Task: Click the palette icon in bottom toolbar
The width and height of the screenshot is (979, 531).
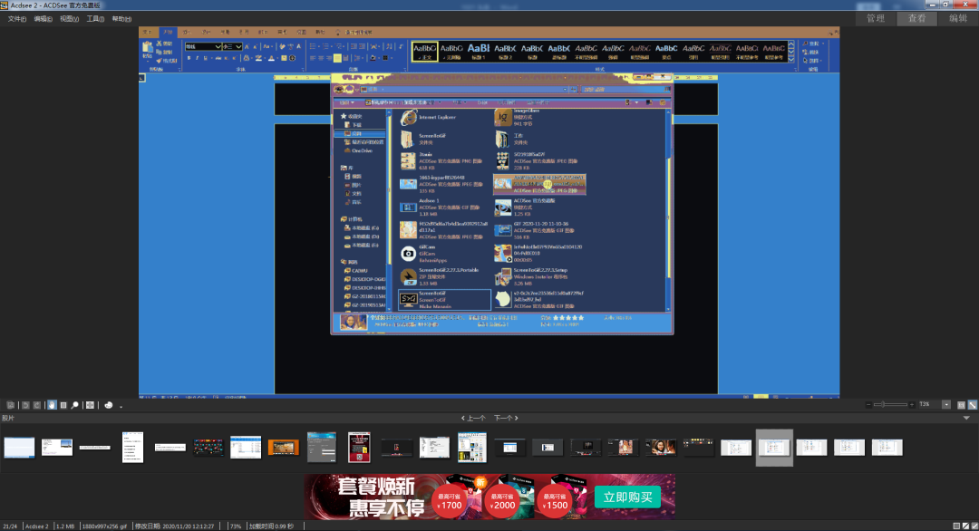Action: coord(109,405)
